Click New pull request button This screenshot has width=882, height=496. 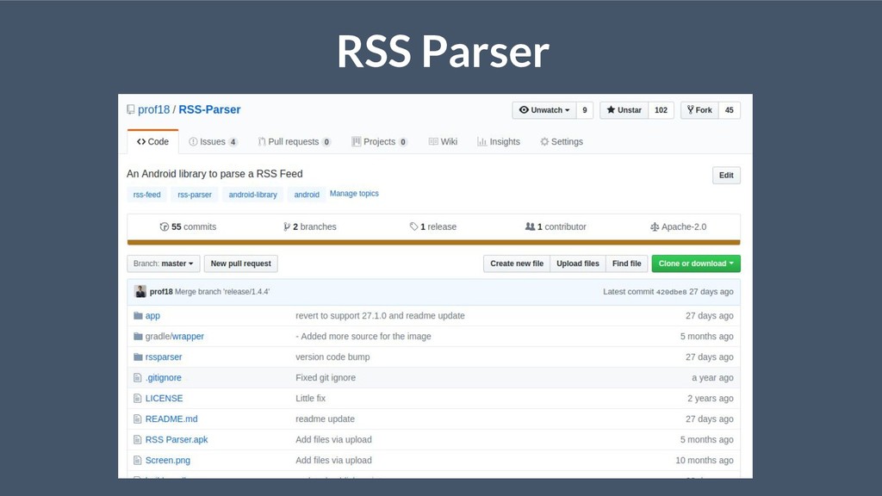[x=241, y=263]
